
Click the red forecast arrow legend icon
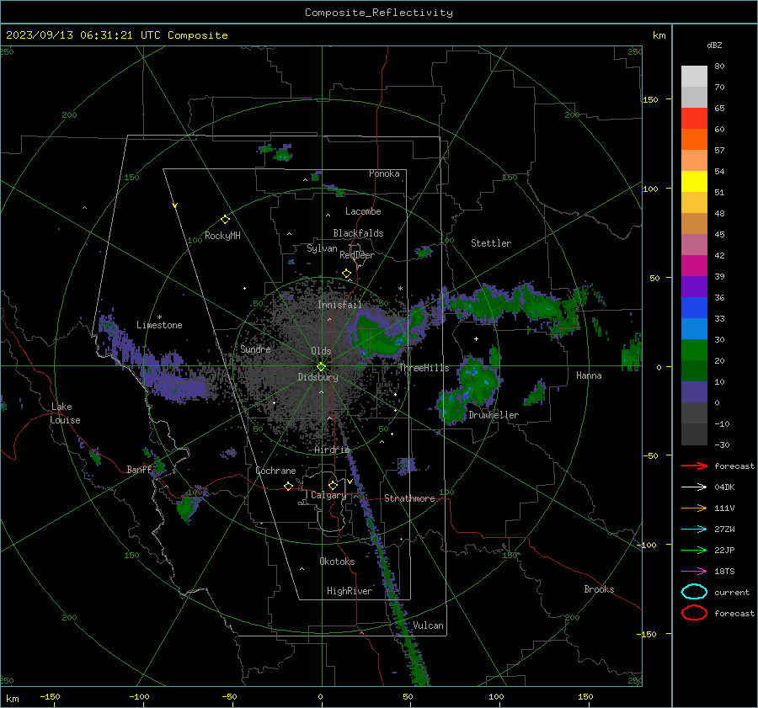[694, 466]
